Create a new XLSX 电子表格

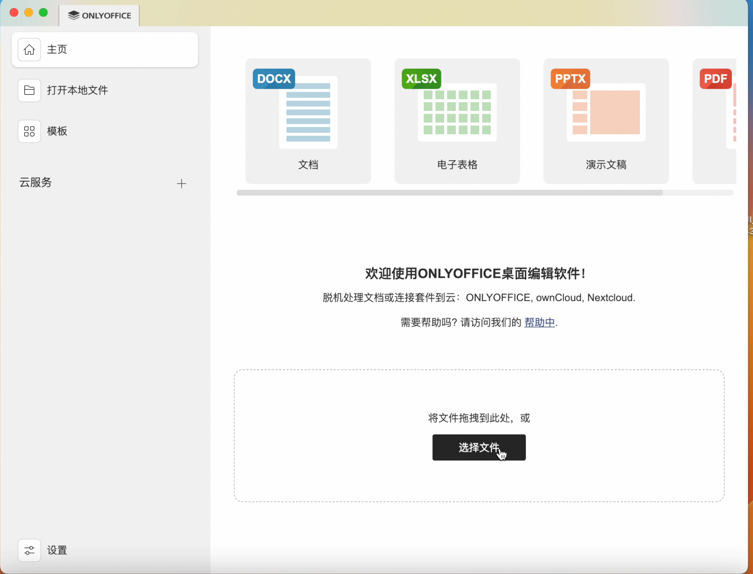[457, 121]
